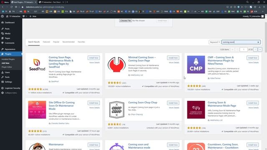This screenshot has width=267, height=150.
Task: Open Plugin Editor submenu link
Action: coord(7,67)
